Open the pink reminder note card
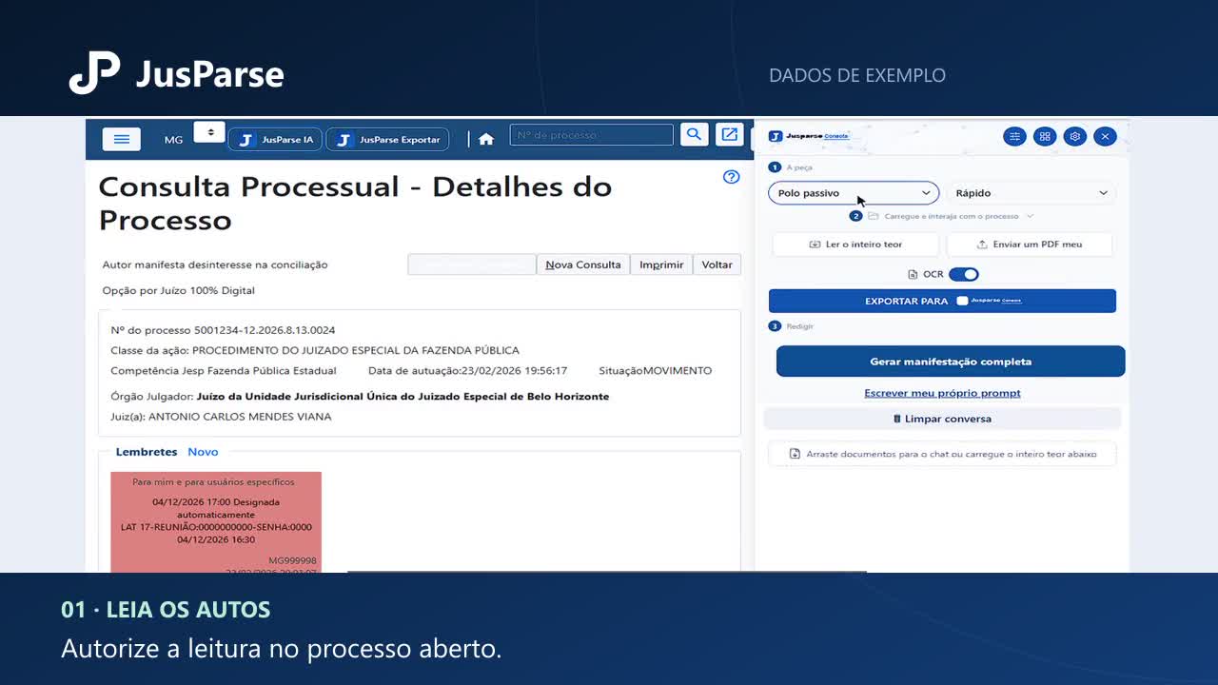The image size is (1218, 685). coord(216,522)
